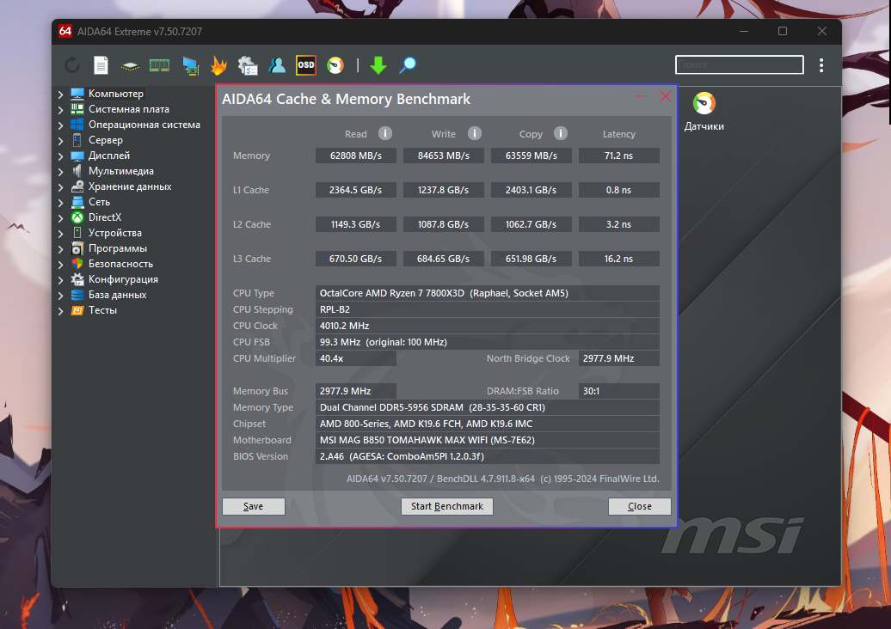
Task: Minimize the benchmark dialog
Action: click(x=641, y=96)
